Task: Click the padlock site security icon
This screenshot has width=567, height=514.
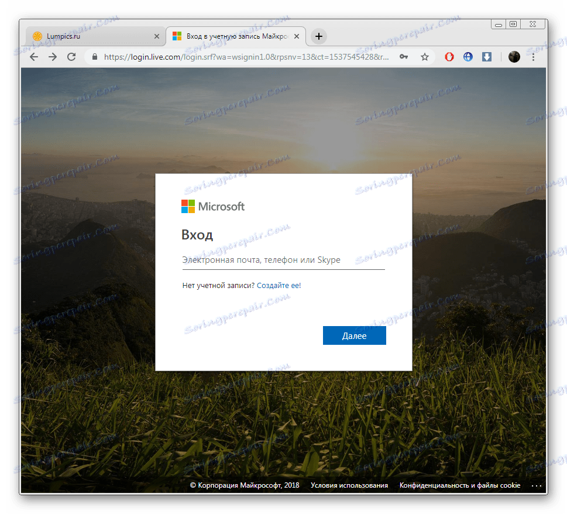Action: point(95,57)
